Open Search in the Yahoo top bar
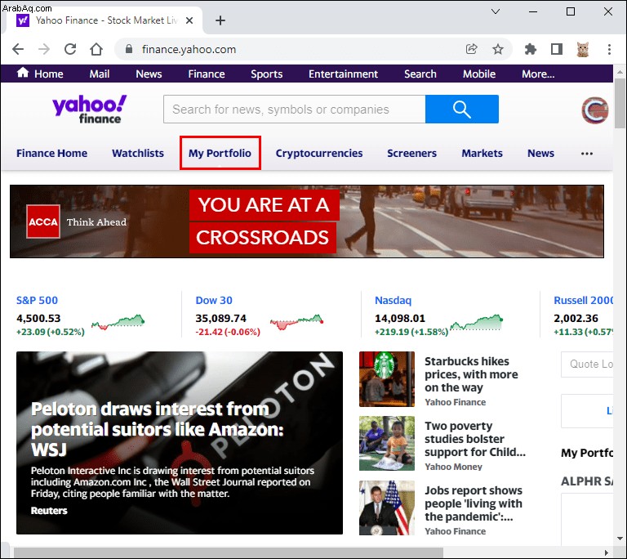This screenshot has width=627, height=559. tap(420, 74)
